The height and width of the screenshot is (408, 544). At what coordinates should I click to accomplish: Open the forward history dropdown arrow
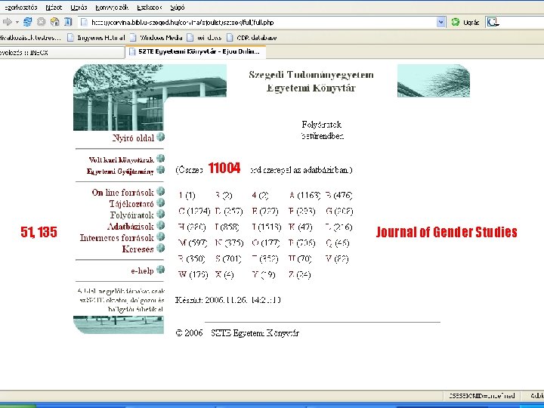(17, 22)
